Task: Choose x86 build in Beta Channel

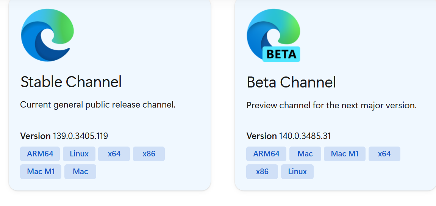Action: pos(262,172)
